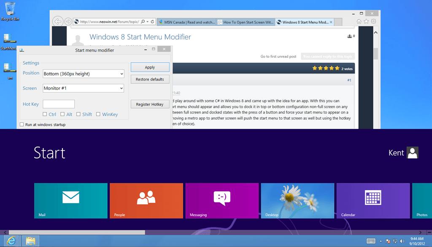Enable Run at windows startup
Image resolution: width=432 pixels, height=247 pixels.
(x=22, y=125)
